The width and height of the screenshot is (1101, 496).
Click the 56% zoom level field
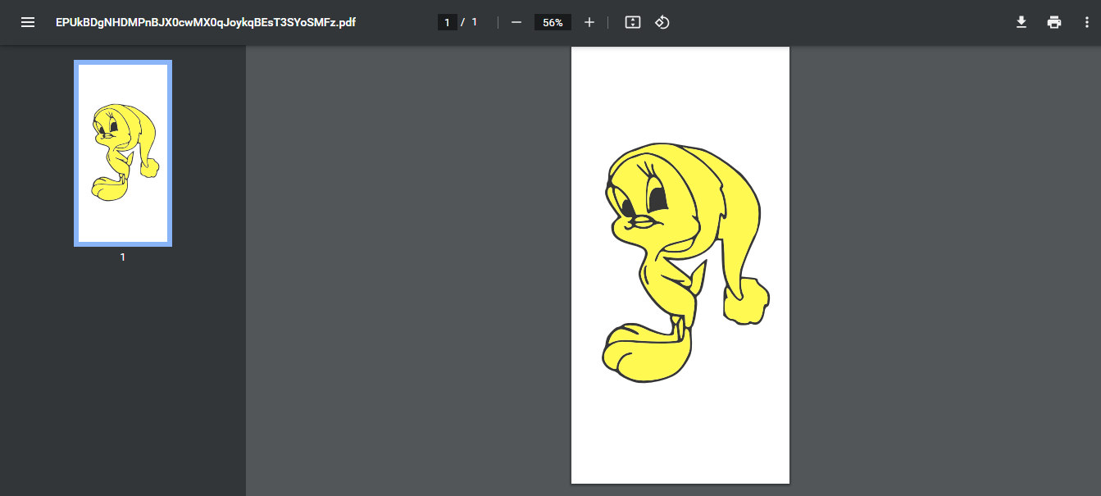(553, 22)
